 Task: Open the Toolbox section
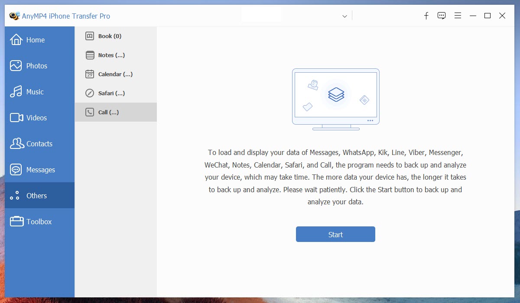point(15,222)
